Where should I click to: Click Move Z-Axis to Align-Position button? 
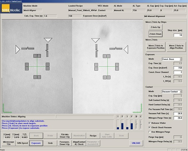pos(176,47)
